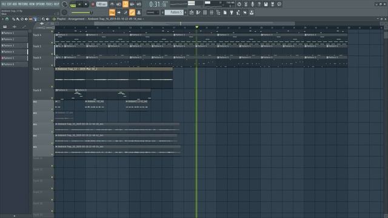Select Pattern 1 in the picker list
The height and width of the screenshot is (218, 388).
[14, 33]
